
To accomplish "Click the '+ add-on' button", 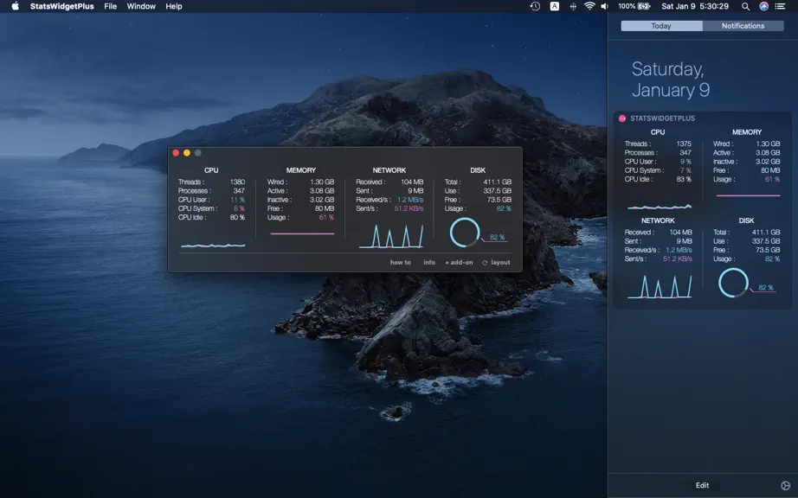I will [x=459, y=262].
